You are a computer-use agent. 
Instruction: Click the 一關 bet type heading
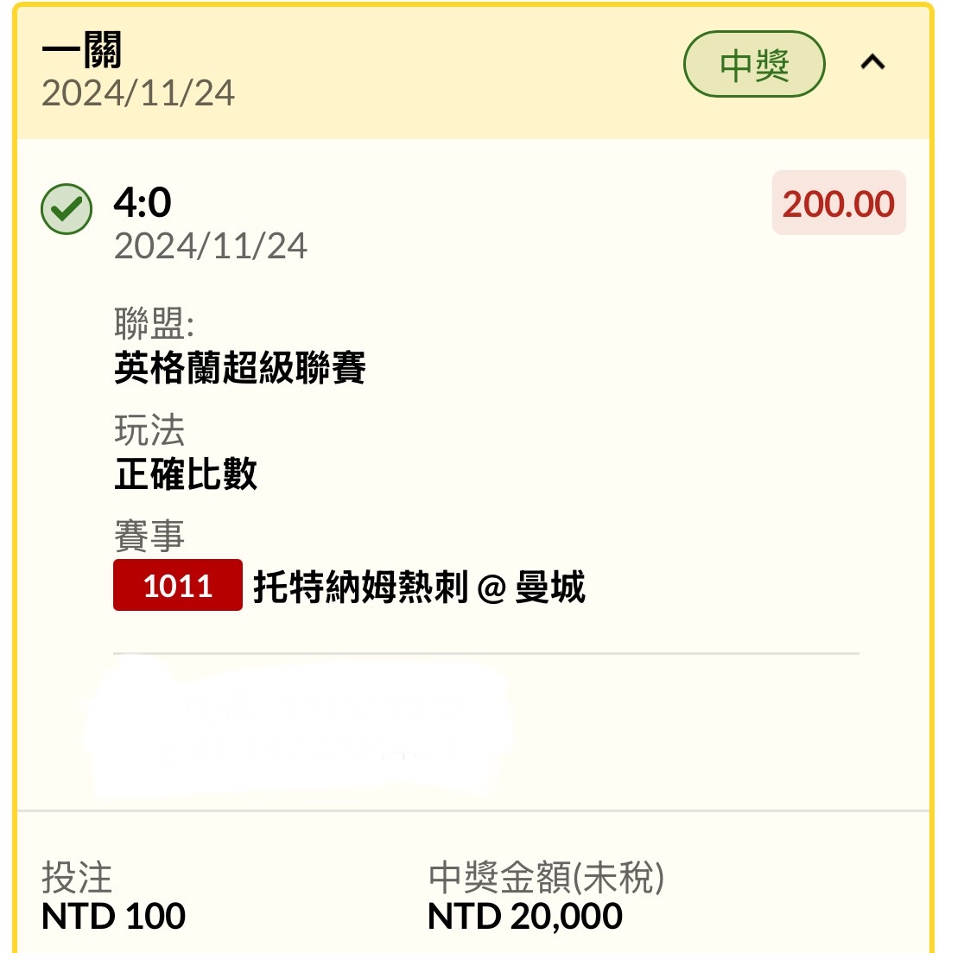(82, 51)
